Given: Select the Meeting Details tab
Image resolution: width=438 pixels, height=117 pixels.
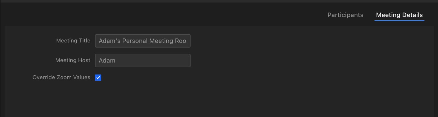Looking at the screenshot, I should click(399, 15).
